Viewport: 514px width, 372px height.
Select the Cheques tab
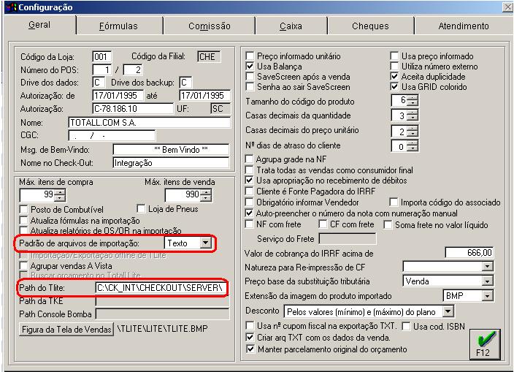click(x=370, y=26)
